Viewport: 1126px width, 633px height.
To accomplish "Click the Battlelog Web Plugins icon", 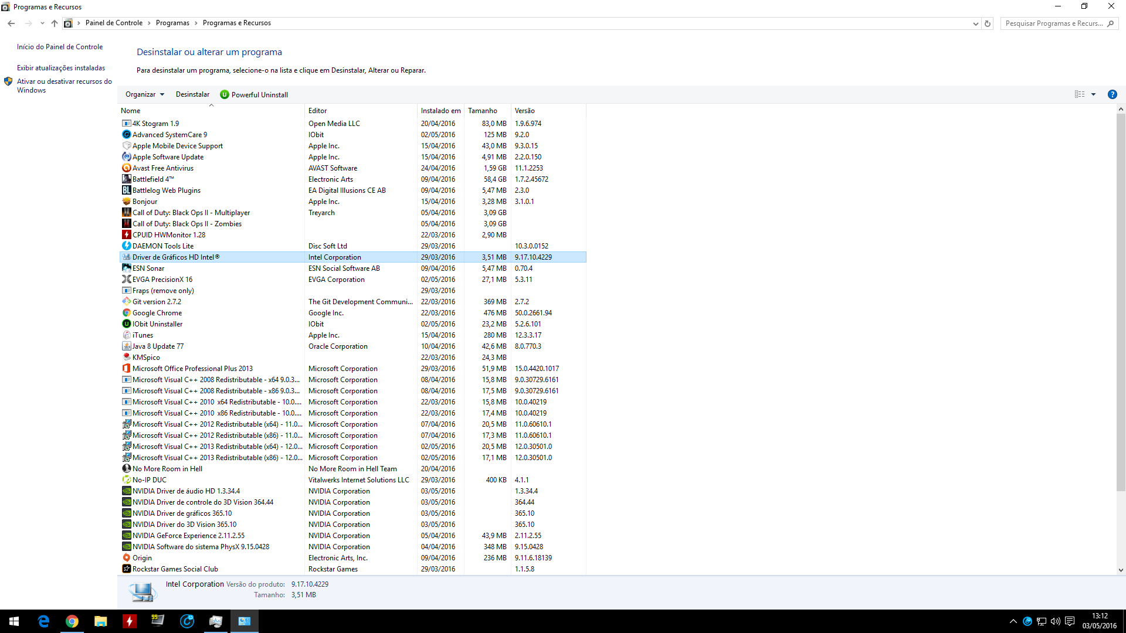I will (126, 190).
